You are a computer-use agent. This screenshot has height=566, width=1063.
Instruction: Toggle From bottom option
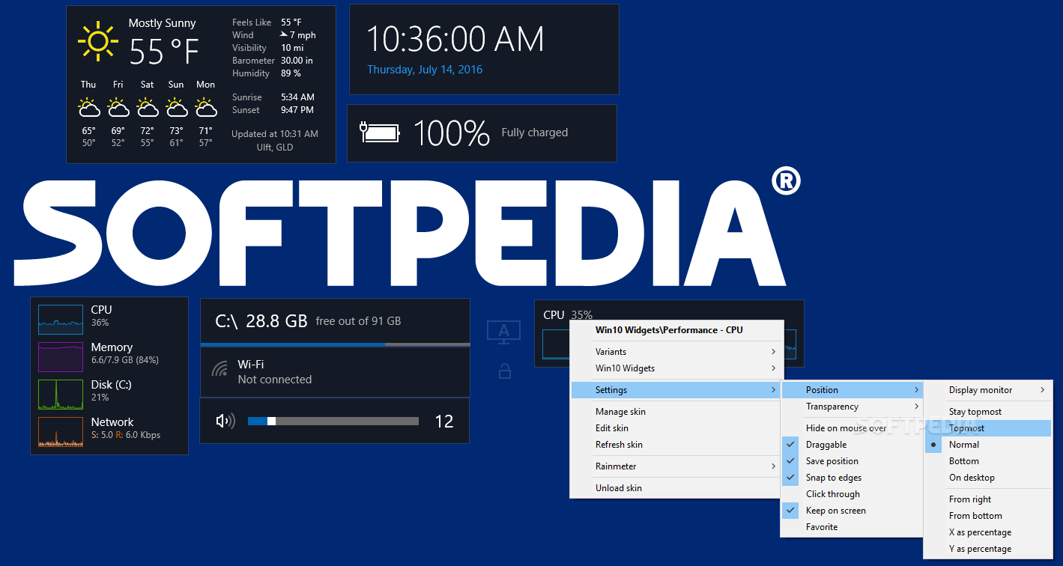click(x=988, y=516)
